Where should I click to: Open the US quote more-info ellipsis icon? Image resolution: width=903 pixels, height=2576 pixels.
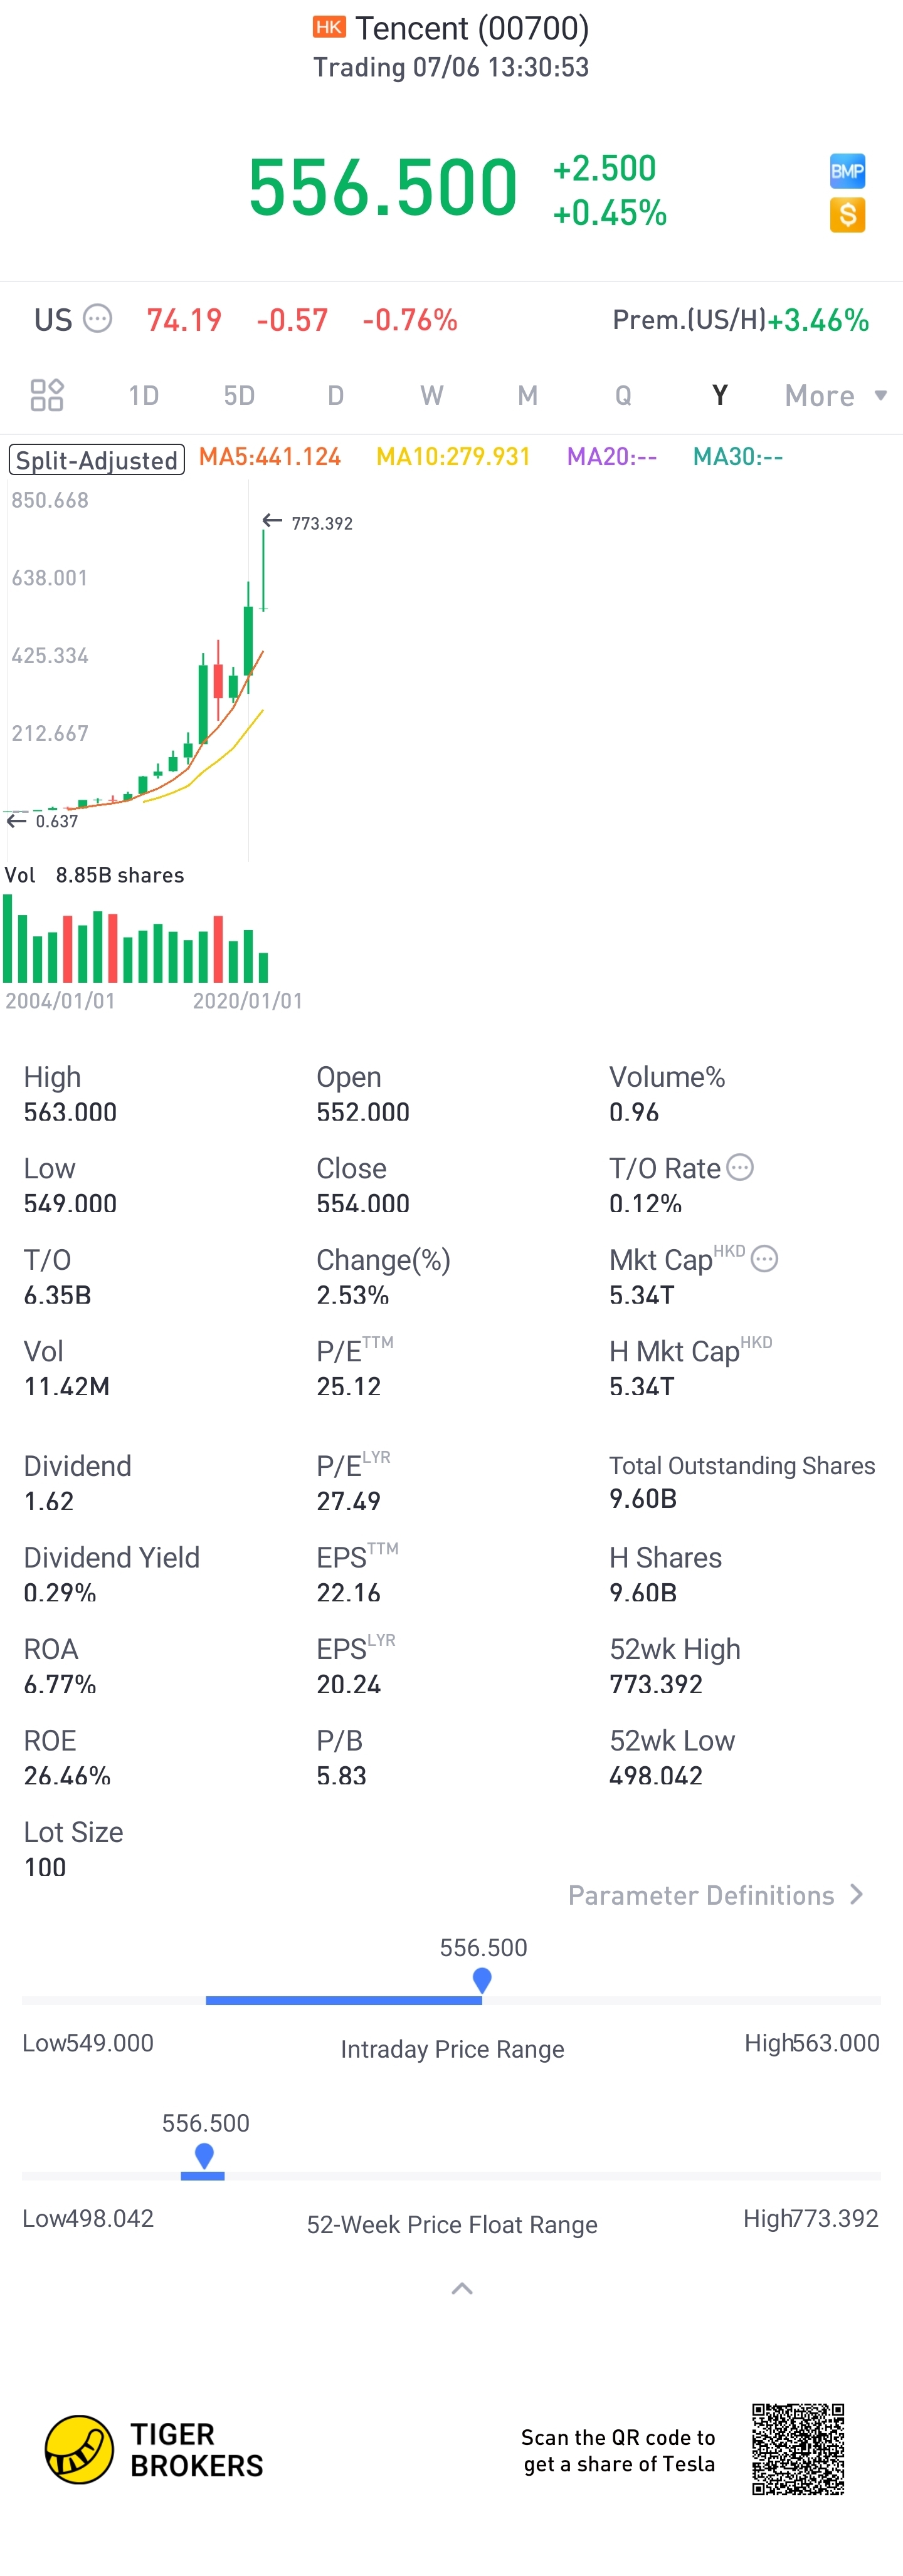[x=98, y=319]
